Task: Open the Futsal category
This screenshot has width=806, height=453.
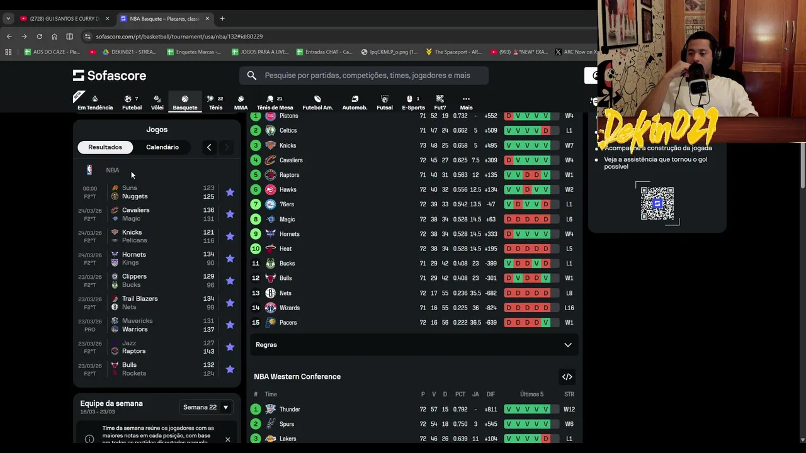Action: (385, 103)
